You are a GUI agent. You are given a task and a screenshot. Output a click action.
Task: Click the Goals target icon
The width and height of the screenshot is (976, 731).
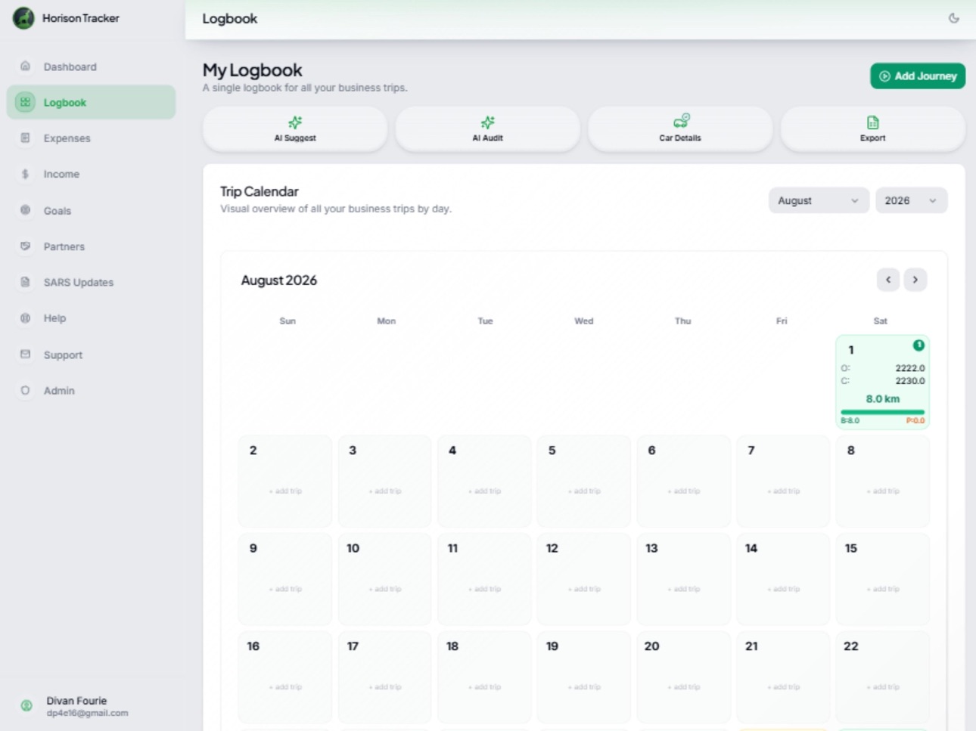pyautogui.click(x=26, y=210)
